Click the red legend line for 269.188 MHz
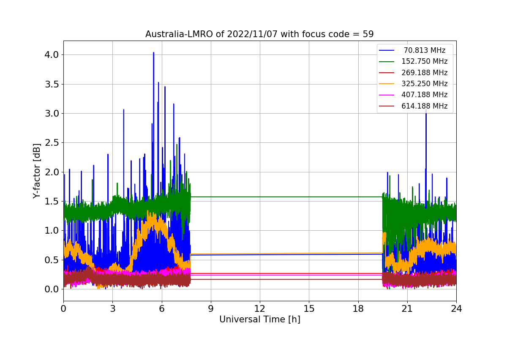This screenshot has height=338, width=507. [387, 73]
